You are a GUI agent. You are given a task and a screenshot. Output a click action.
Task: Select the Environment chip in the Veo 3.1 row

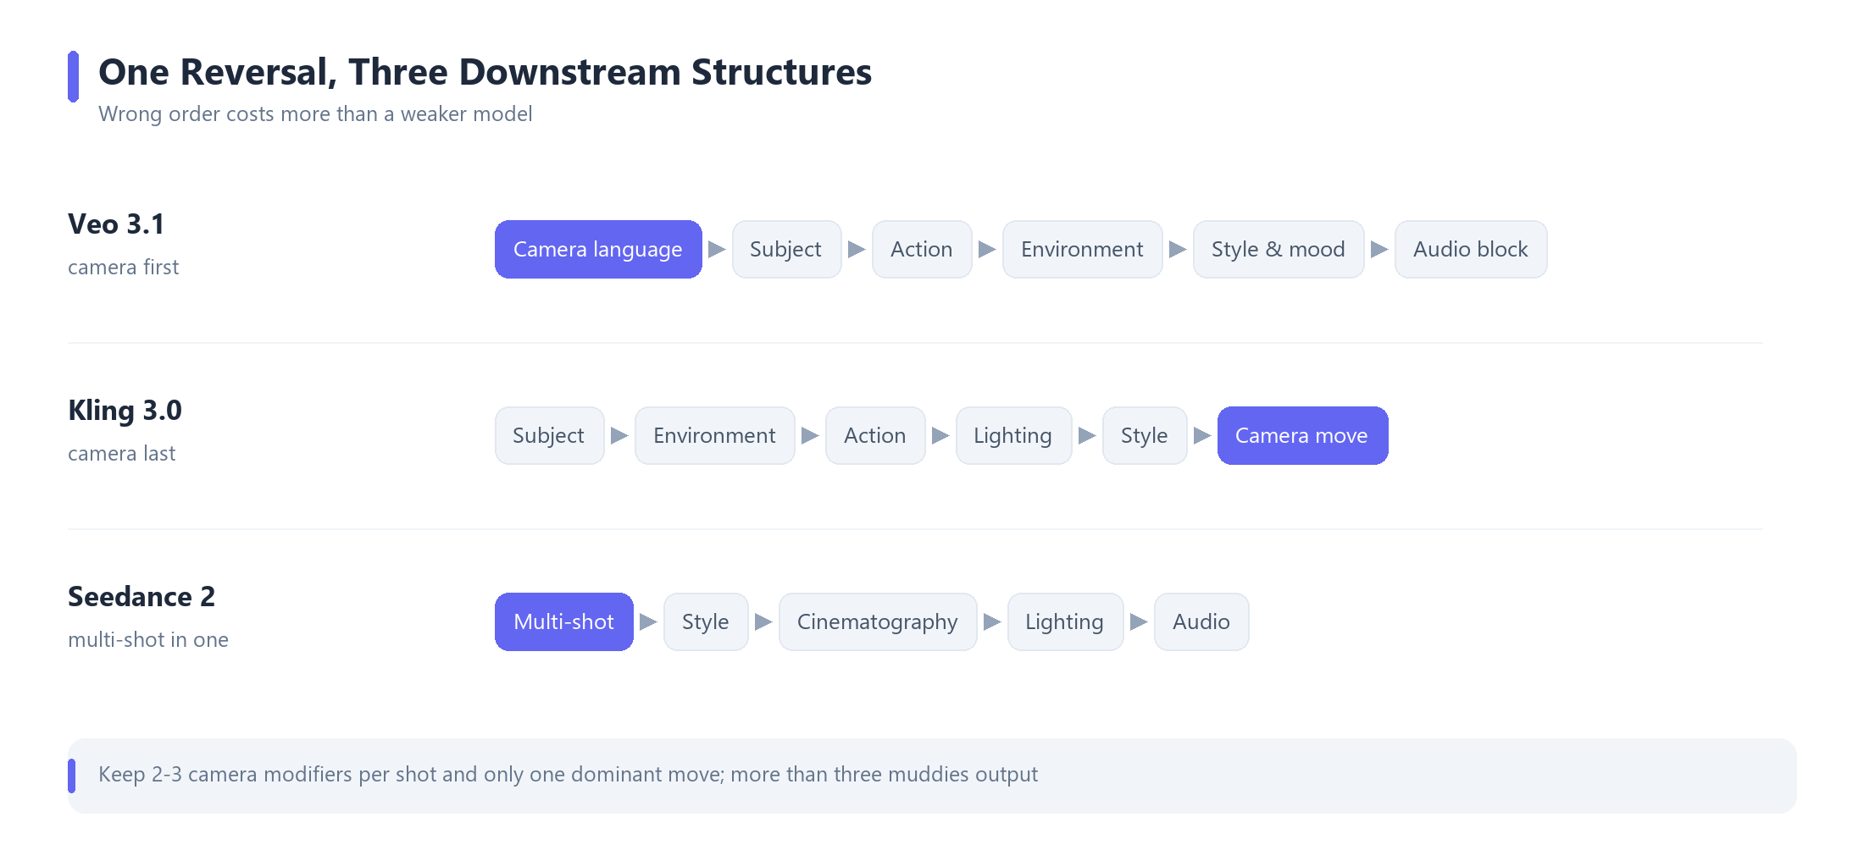click(x=1082, y=249)
